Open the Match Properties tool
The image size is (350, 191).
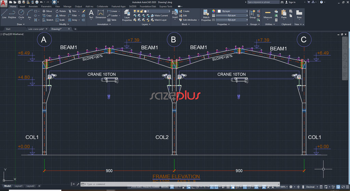[x=206, y=15]
